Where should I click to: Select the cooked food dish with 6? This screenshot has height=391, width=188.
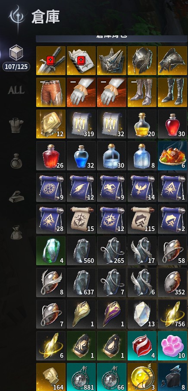pyautogui.click(x=173, y=156)
